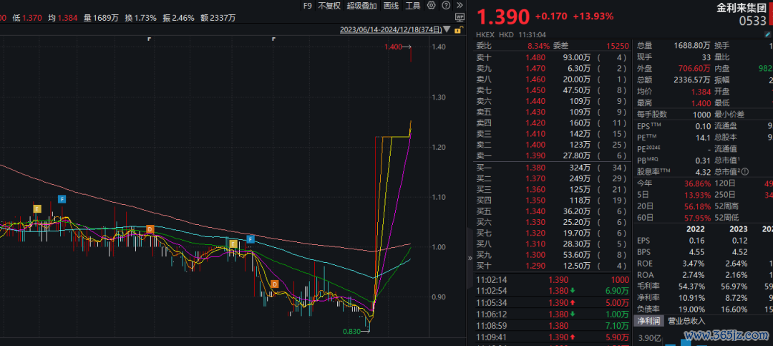Open chart settings gear icon

[432, 6]
